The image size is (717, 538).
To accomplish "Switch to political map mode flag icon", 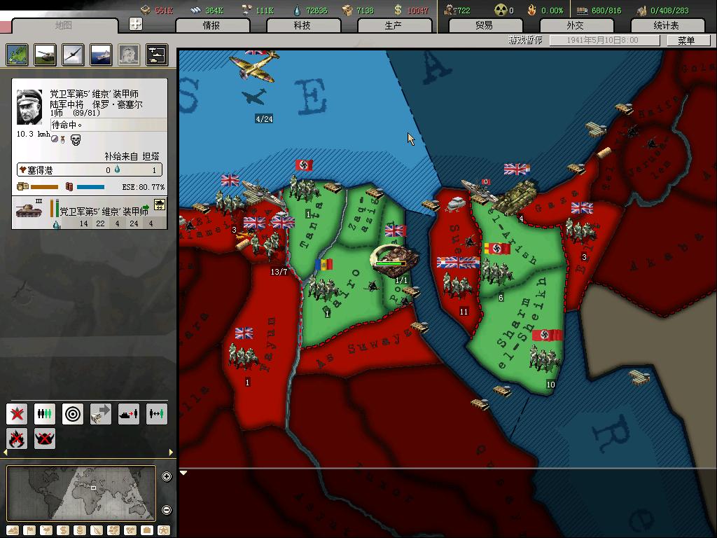I will (29, 530).
